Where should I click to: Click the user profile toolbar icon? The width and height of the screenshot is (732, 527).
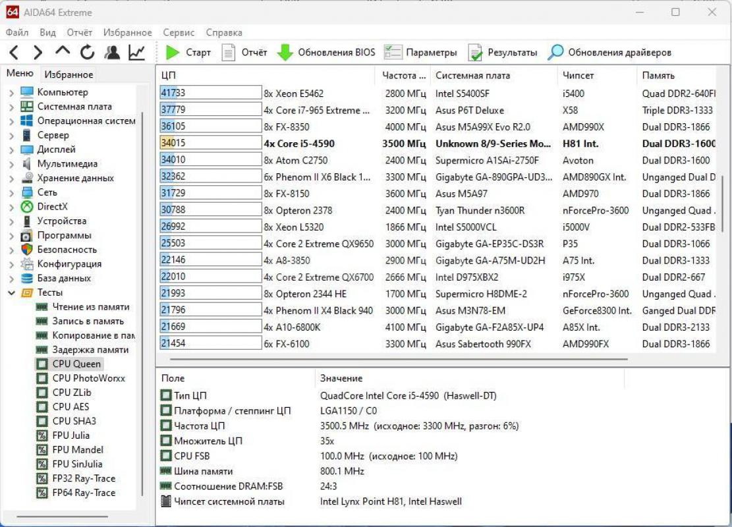pos(112,53)
